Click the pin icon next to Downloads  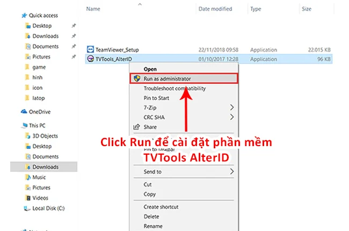click(74, 36)
